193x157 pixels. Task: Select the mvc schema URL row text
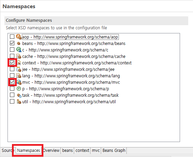pos(71,82)
